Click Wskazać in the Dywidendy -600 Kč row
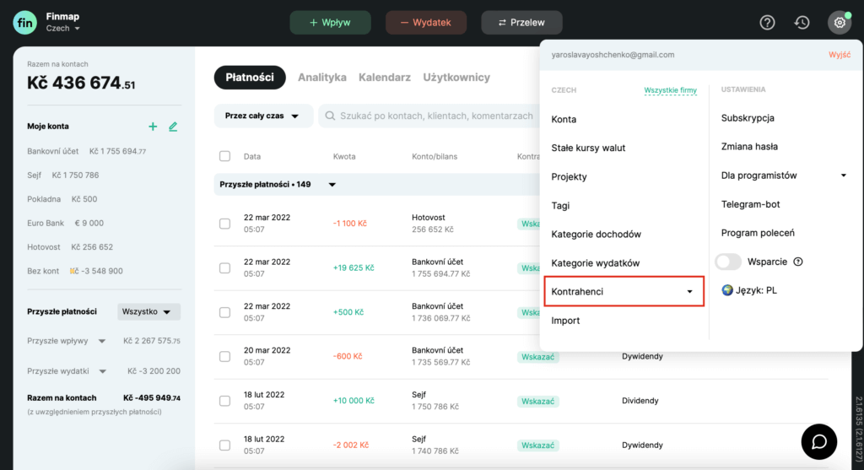This screenshot has height=470, width=864. pyautogui.click(x=537, y=356)
